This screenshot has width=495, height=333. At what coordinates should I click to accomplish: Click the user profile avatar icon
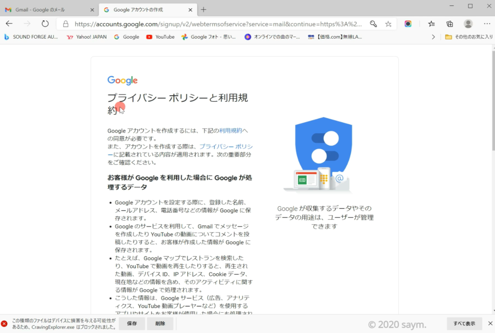pyautogui.click(x=468, y=24)
